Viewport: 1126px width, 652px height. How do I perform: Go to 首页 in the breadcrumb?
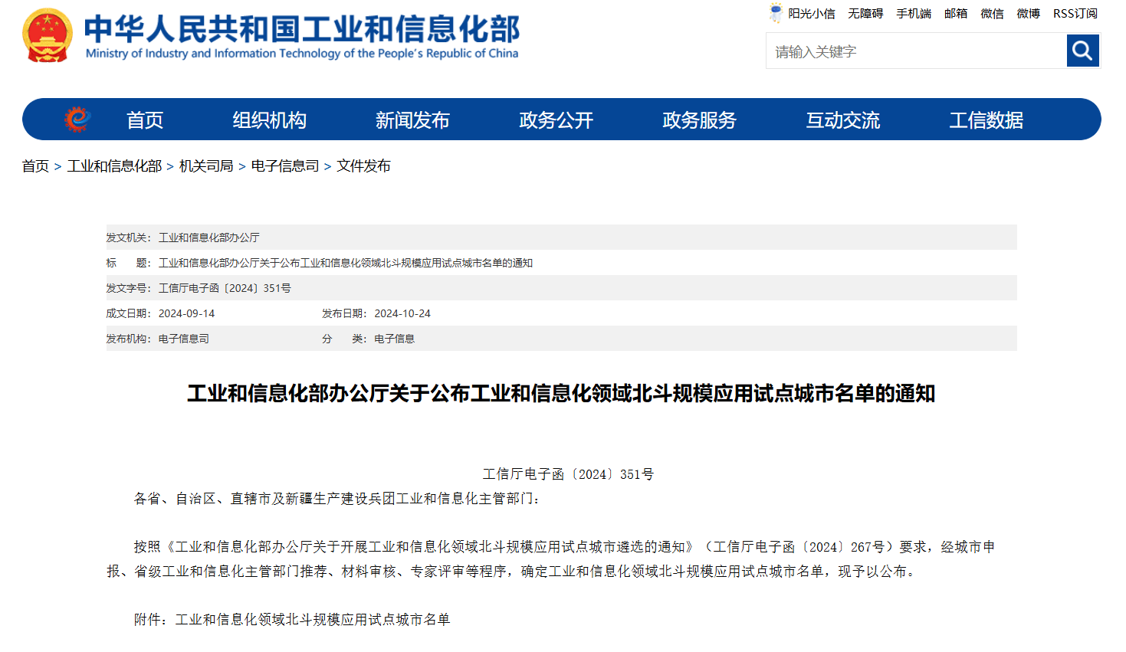tap(35, 166)
